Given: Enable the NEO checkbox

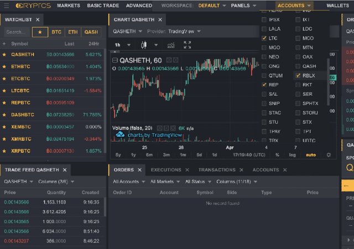Looking at the screenshot, I should 264,57.
